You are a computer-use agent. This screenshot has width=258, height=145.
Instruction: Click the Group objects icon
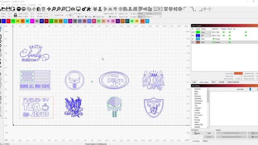tap(95, 9)
